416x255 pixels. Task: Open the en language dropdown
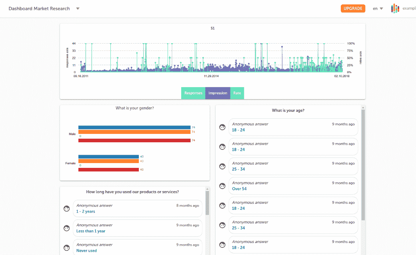pyautogui.click(x=378, y=9)
